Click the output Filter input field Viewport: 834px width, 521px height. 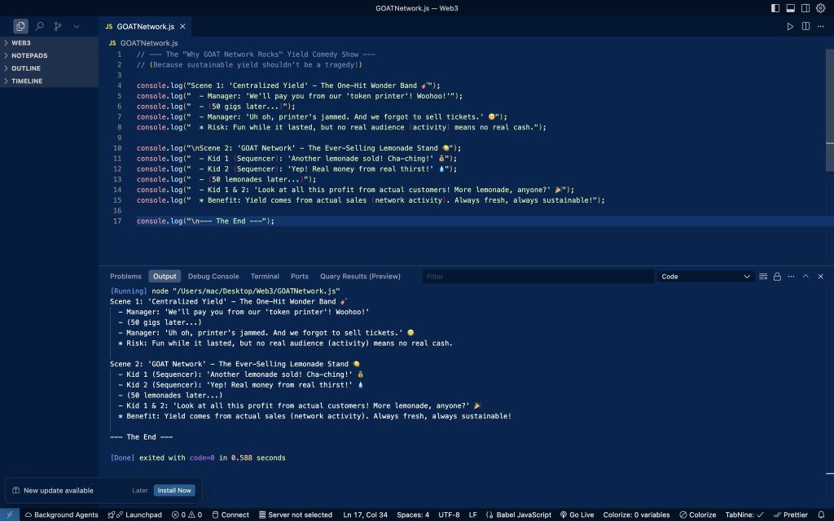pyautogui.click(x=538, y=277)
